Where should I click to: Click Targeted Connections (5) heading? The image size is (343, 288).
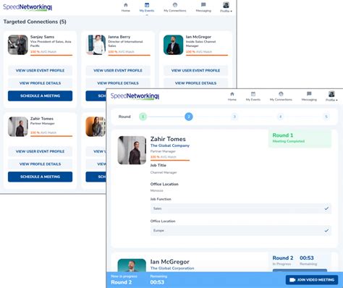(35, 22)
